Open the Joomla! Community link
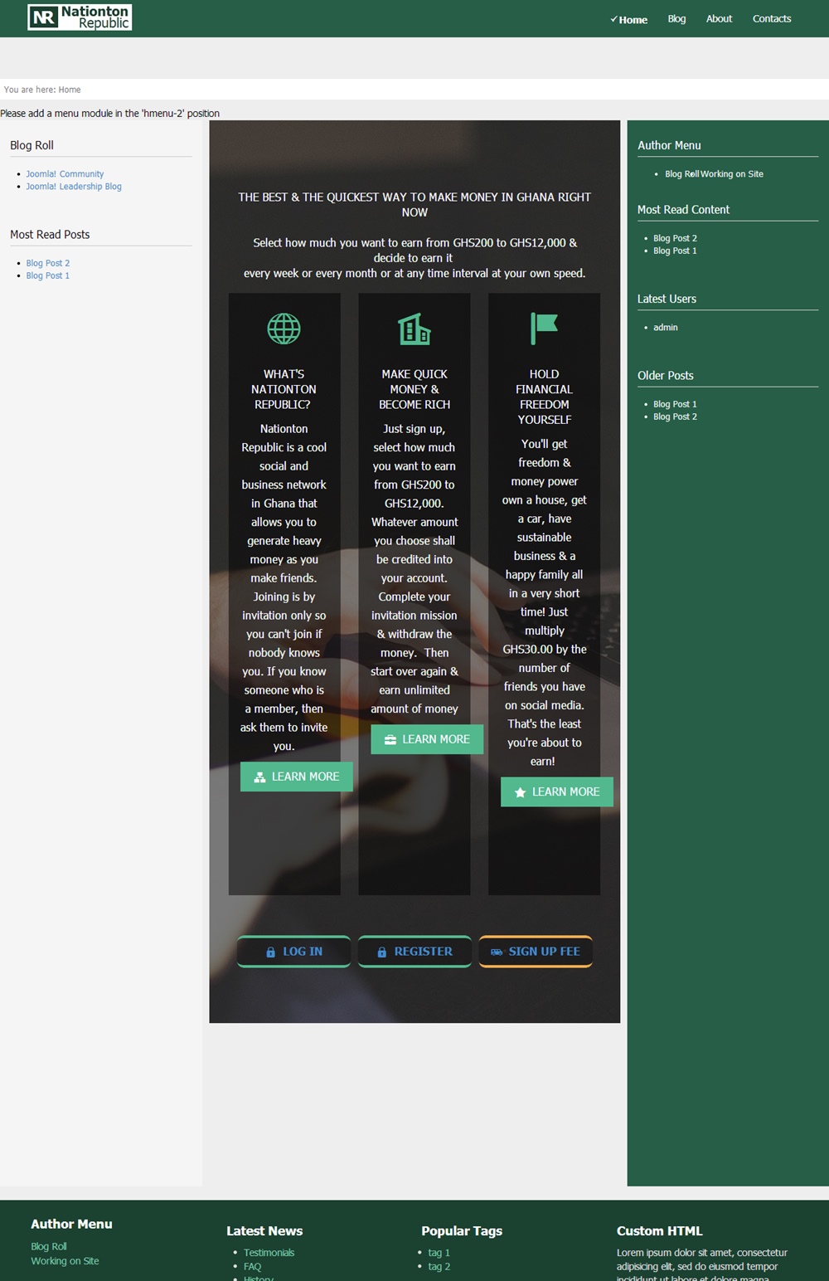 [x=65, y=174]
